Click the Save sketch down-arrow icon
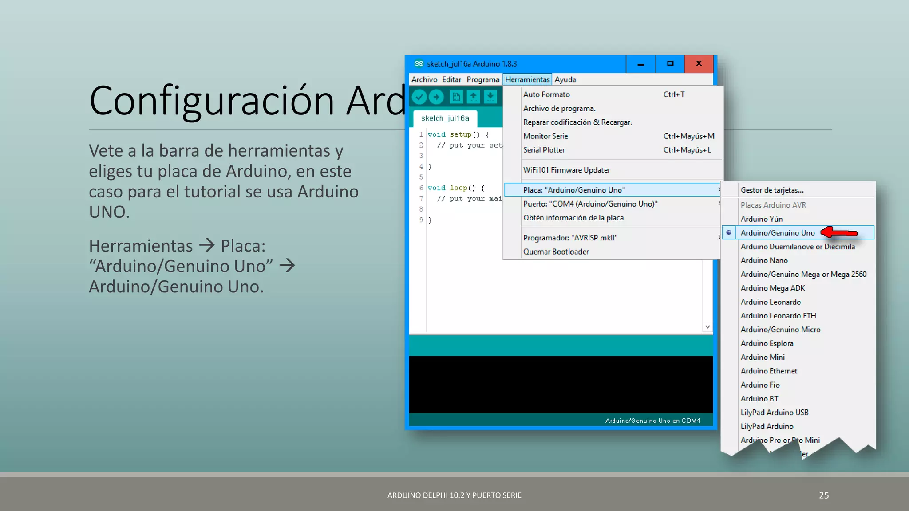This screenshot has width=909, height=511. [490, 97]
